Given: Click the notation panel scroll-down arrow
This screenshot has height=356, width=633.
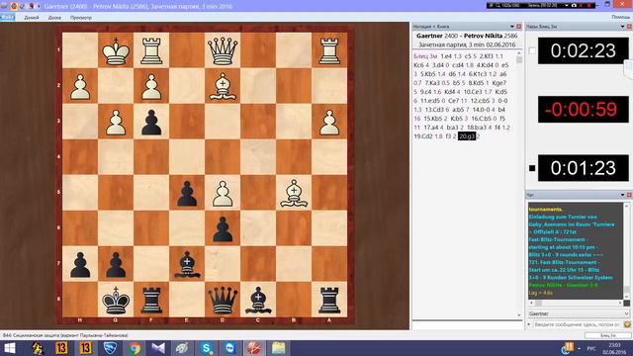Looking at the screenshot, I should pyautogui.click(x=518, y=315).
